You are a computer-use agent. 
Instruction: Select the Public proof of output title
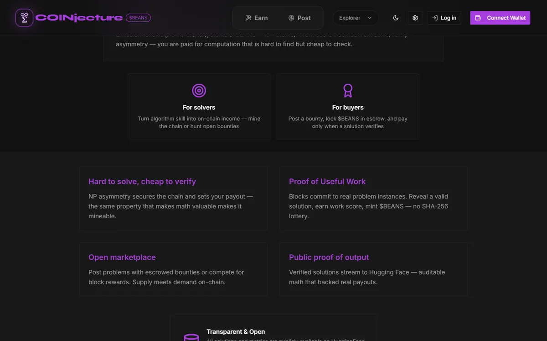(329, 257)
